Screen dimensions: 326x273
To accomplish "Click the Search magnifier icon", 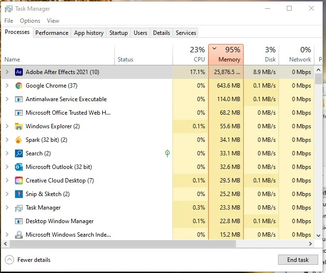I will [19, 153].
